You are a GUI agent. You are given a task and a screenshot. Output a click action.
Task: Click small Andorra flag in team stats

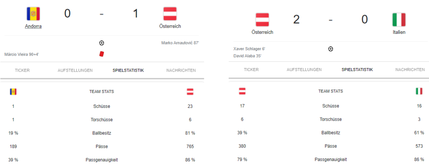click(13, 92)
